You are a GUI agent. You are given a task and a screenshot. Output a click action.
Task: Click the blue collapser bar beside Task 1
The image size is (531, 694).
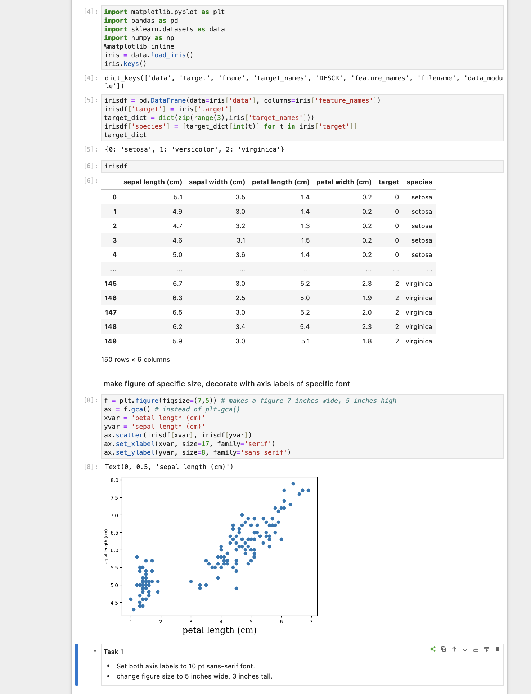pyautogui.click(x=77, y=664)
